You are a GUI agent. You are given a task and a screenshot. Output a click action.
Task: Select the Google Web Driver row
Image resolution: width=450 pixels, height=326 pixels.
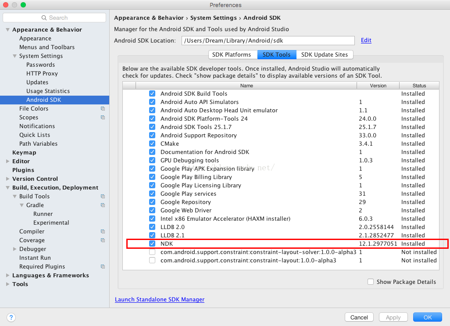(x=281, y=210)
